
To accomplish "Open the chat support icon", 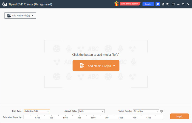I will coord(168,4).
